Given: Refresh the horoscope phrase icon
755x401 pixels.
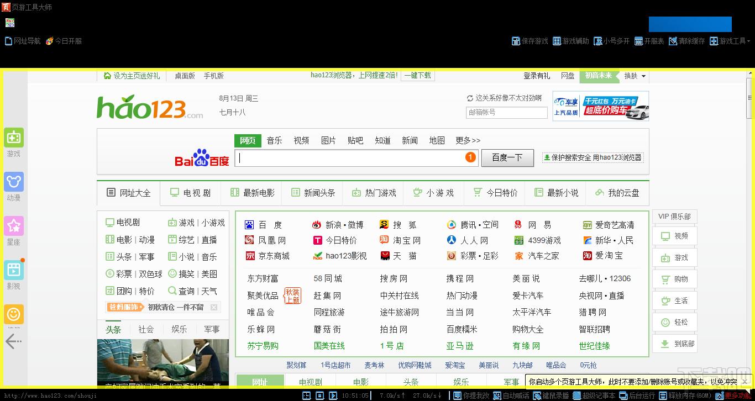Looking at the screenshot, I should (x=470, y=98).
